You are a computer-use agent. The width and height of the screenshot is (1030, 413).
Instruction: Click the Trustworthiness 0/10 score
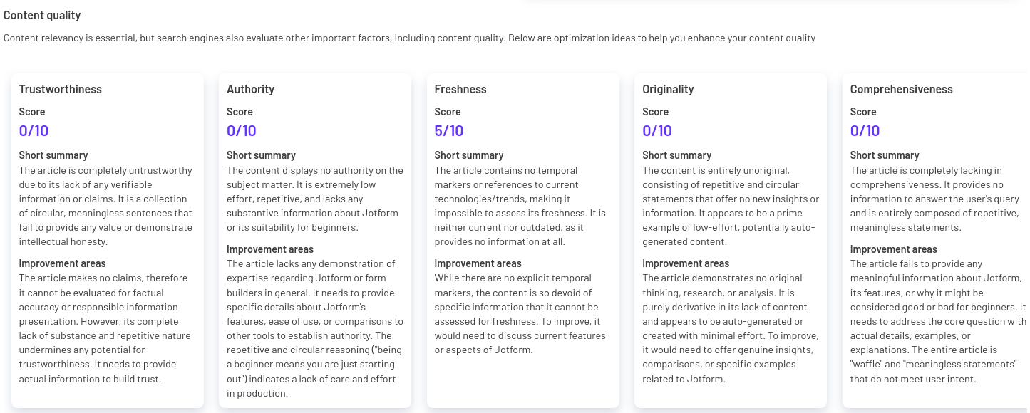34,130
